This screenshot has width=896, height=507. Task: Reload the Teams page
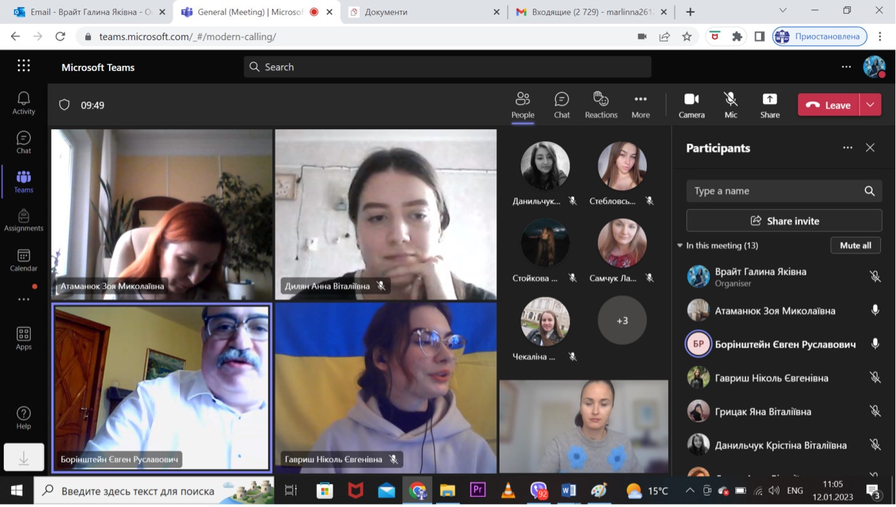coord(60,36)
